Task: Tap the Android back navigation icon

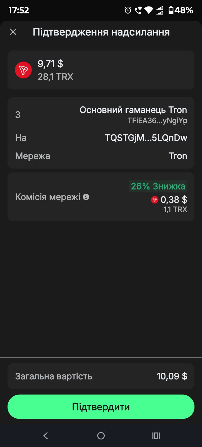Action: pos(46,436)
